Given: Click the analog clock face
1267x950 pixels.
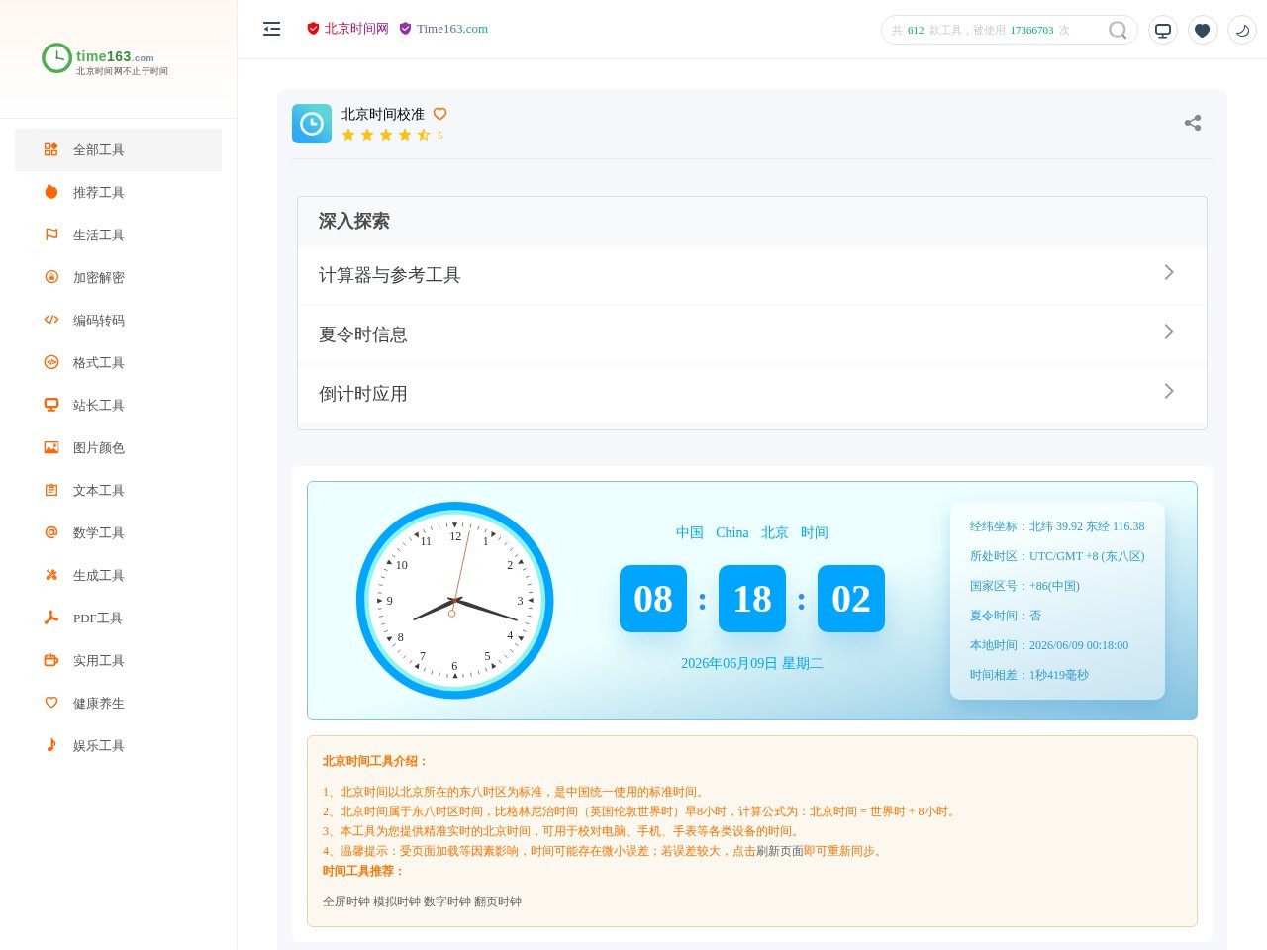Looking at the screenshot, I should (x=455, y=601).
